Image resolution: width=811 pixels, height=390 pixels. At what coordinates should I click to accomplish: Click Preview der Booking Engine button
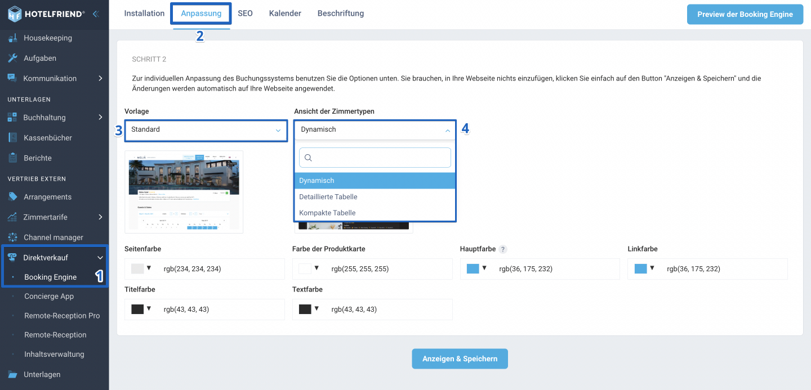click(x=745, y=15)
